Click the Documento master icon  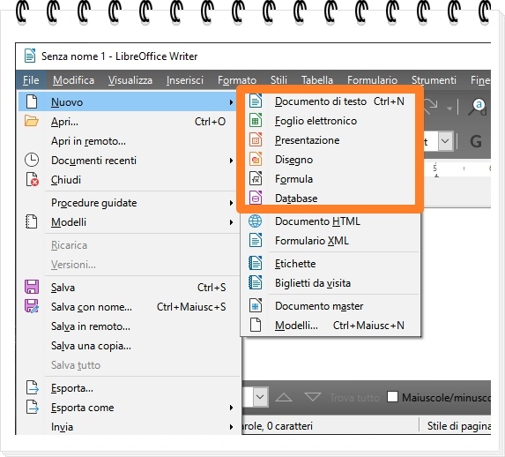pos(256,306)
